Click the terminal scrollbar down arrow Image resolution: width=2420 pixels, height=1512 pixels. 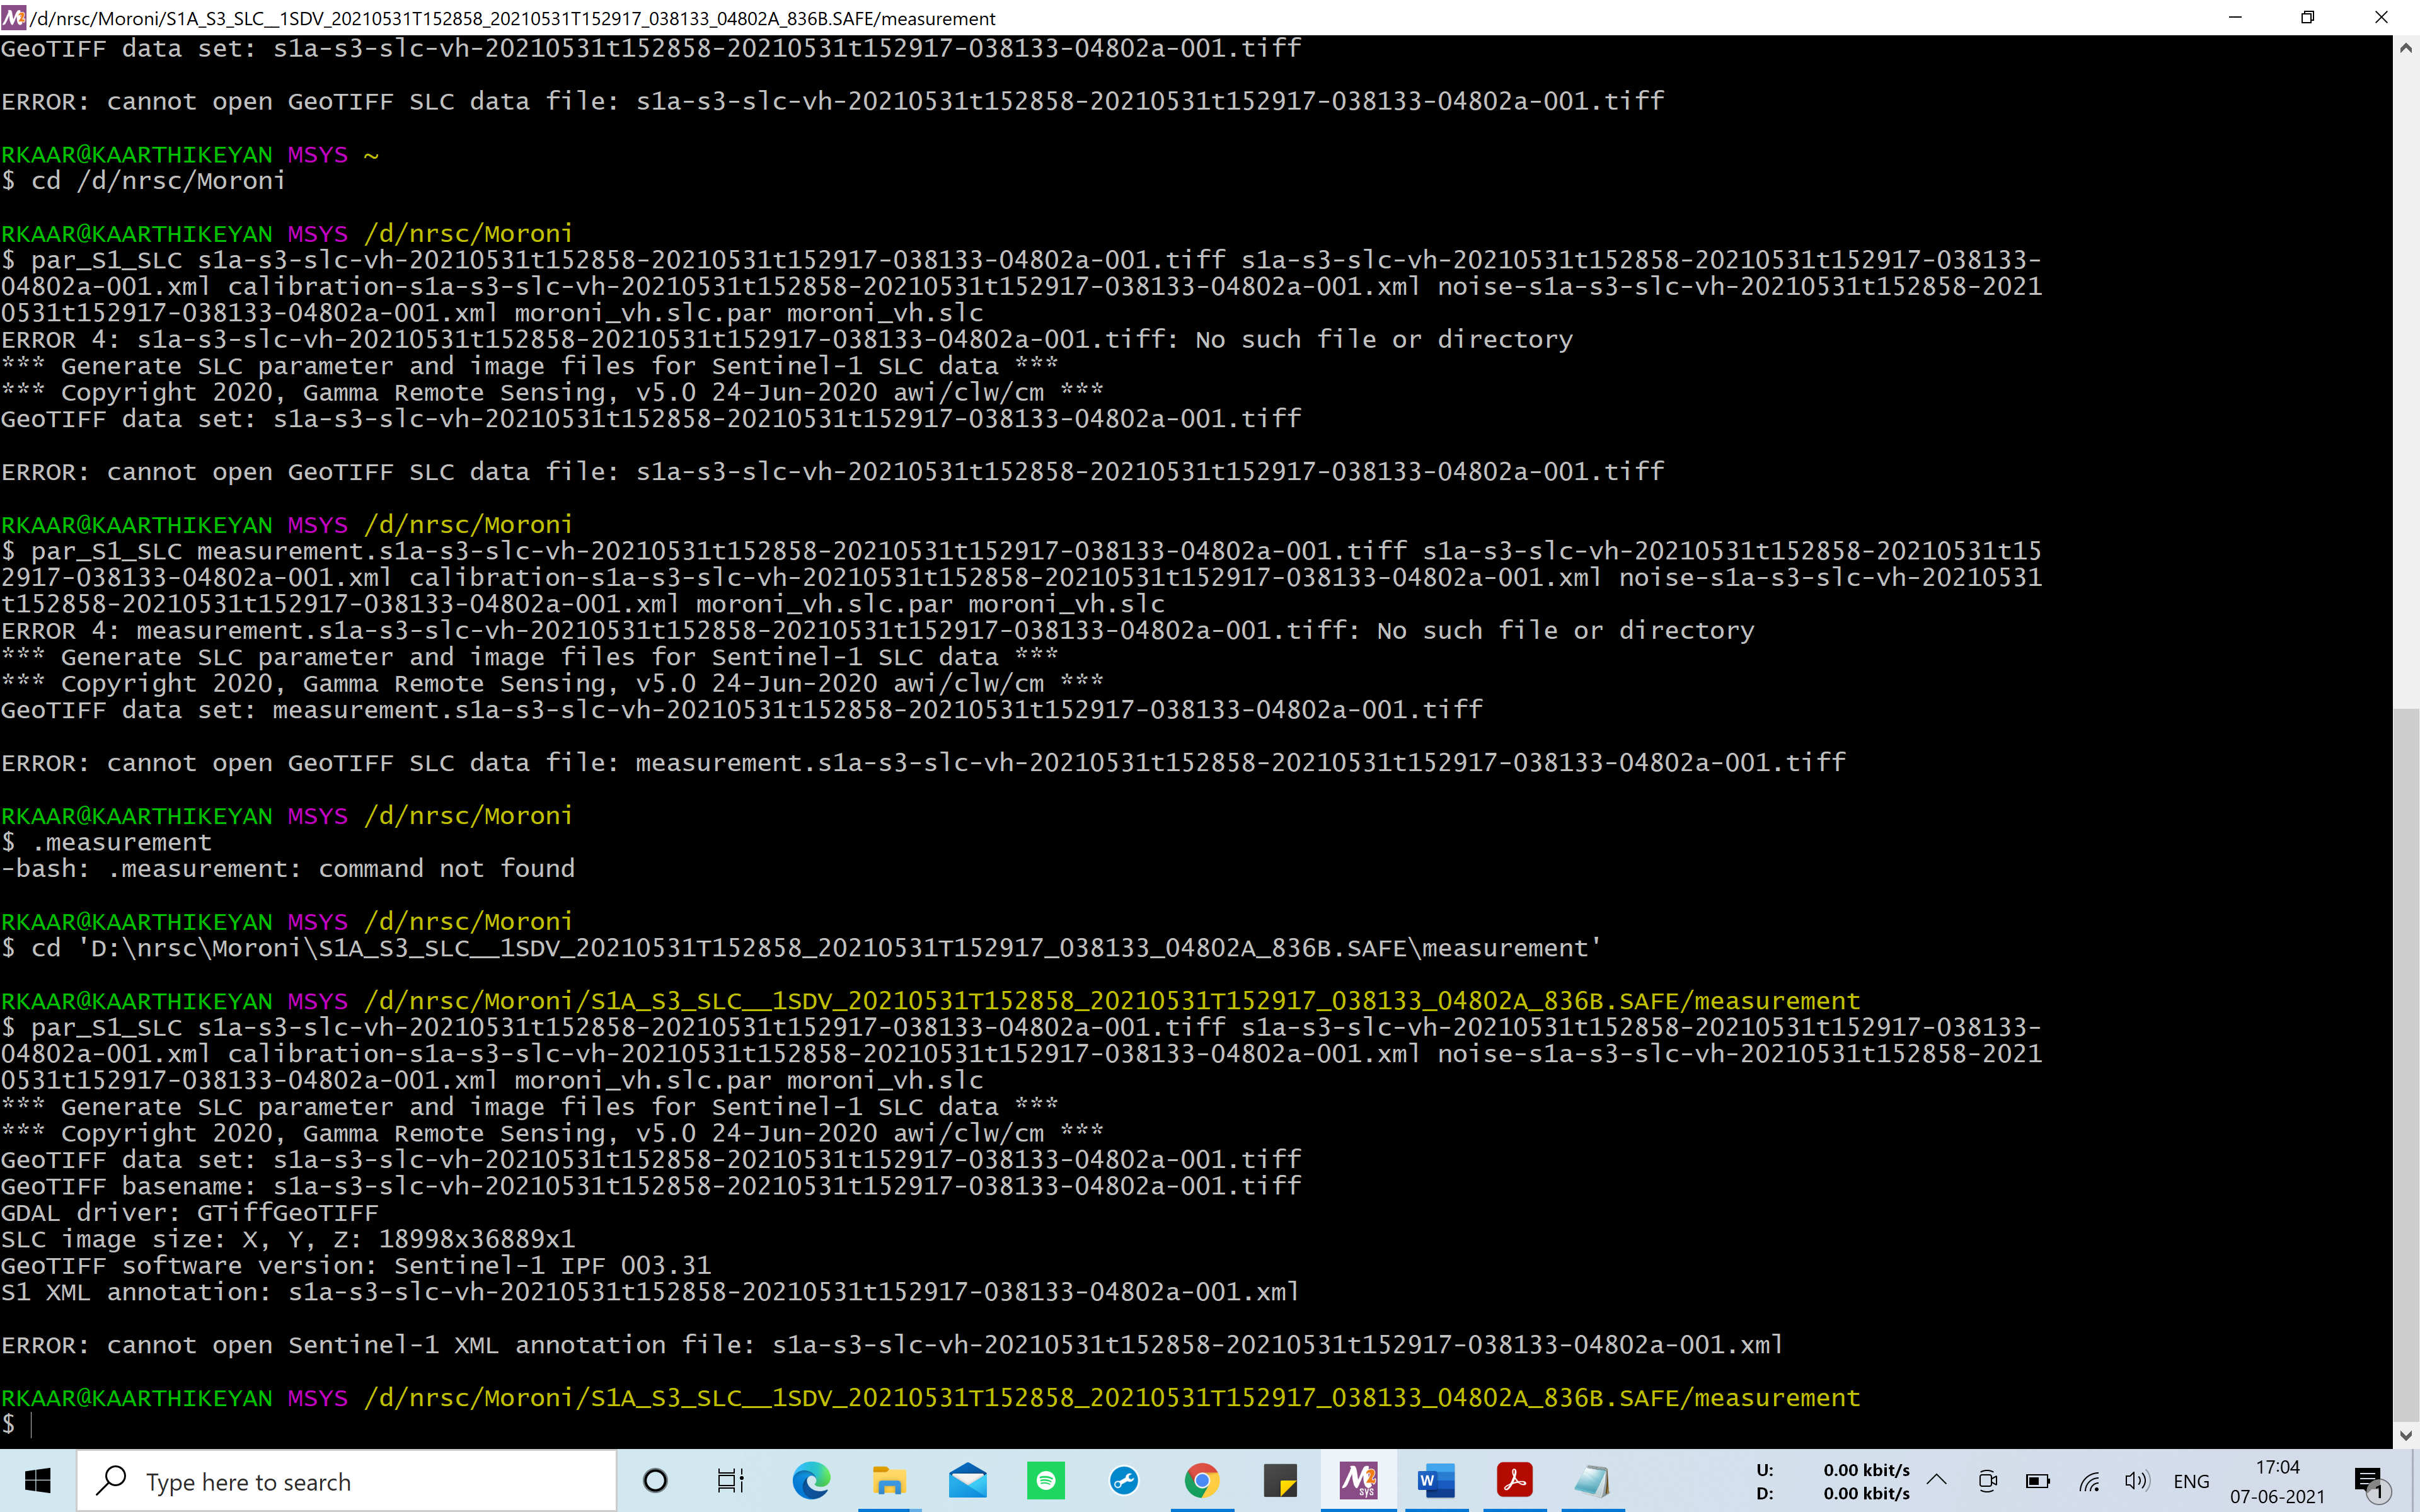click(2406, 1436)
